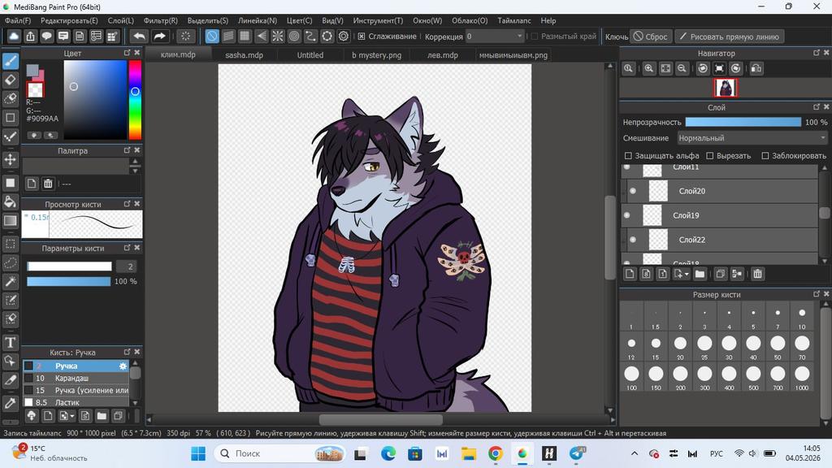Open the Фильтр(R) menu
This screenshot has width=832, height=468.
tap(160, 20)
